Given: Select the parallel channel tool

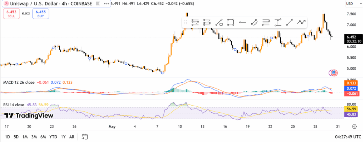Looking at the screenshot, I should pyautogui.click(x=254, y=22).
